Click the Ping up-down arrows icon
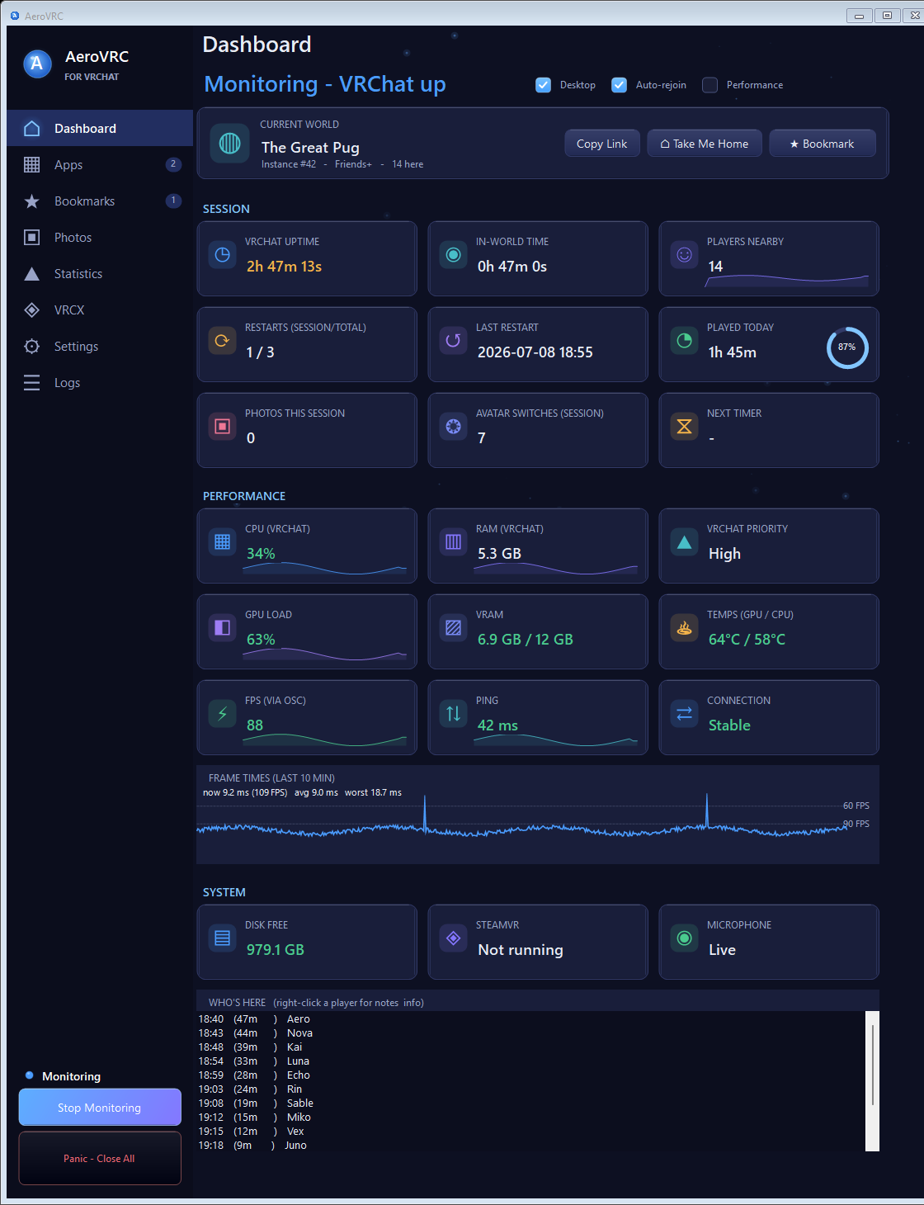The height and width of the screenshot is (1205, 924). 454,714
